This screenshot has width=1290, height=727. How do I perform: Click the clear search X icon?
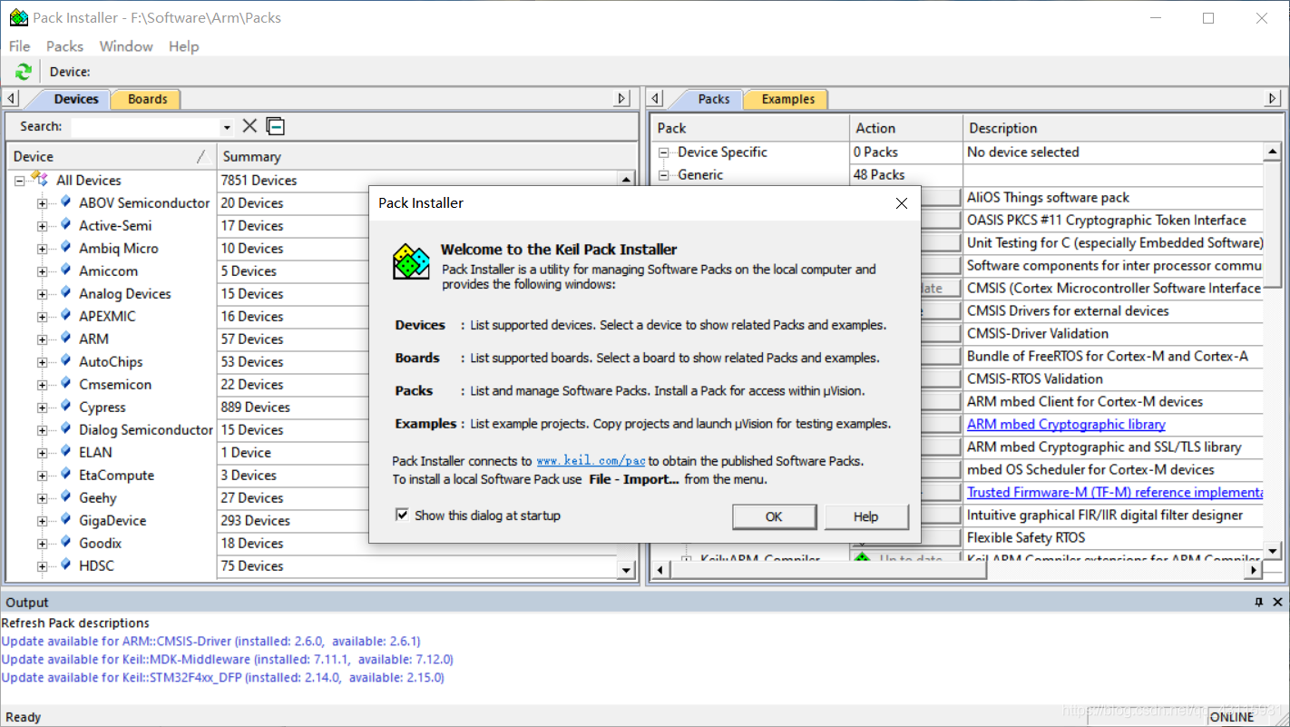[x=249, y=126]
